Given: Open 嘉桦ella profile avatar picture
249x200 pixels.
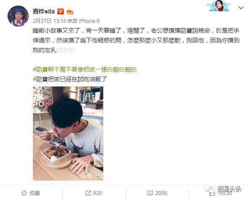Looking at the screenshot, I should pos(18,16).
